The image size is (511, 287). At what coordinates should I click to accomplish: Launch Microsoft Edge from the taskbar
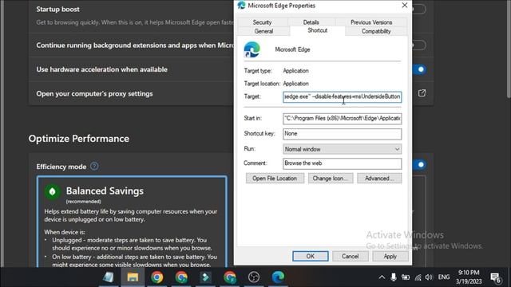tap(278, 277)
